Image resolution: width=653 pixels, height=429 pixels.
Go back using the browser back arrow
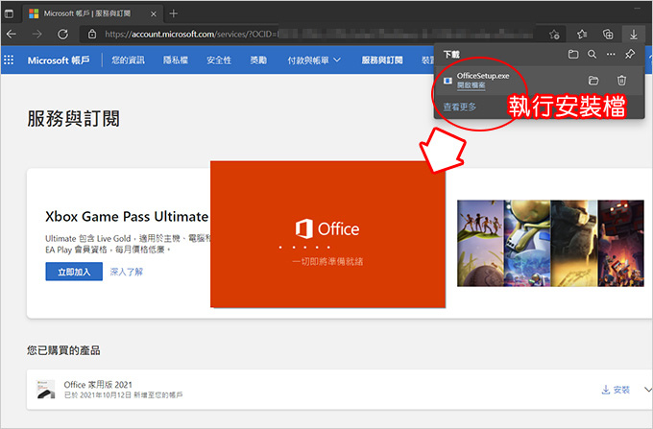(12, 35)
